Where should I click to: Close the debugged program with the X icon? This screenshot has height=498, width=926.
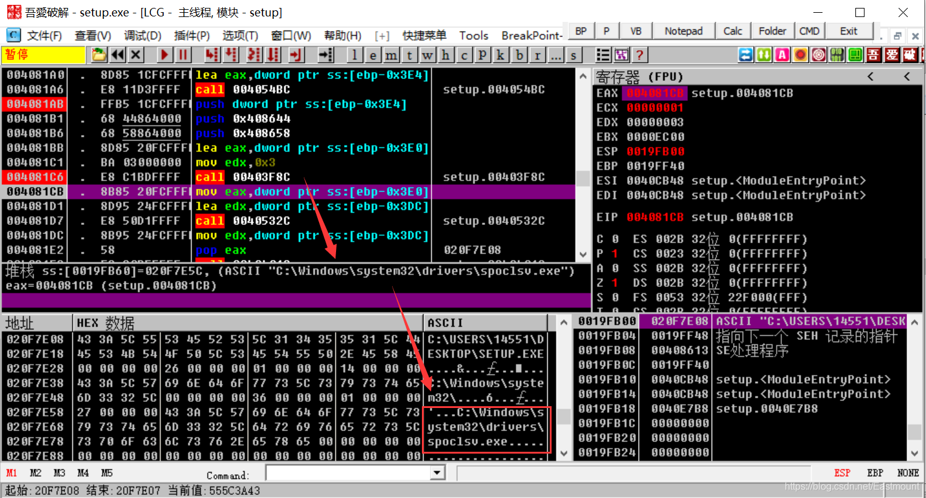(x=136, y=55)
